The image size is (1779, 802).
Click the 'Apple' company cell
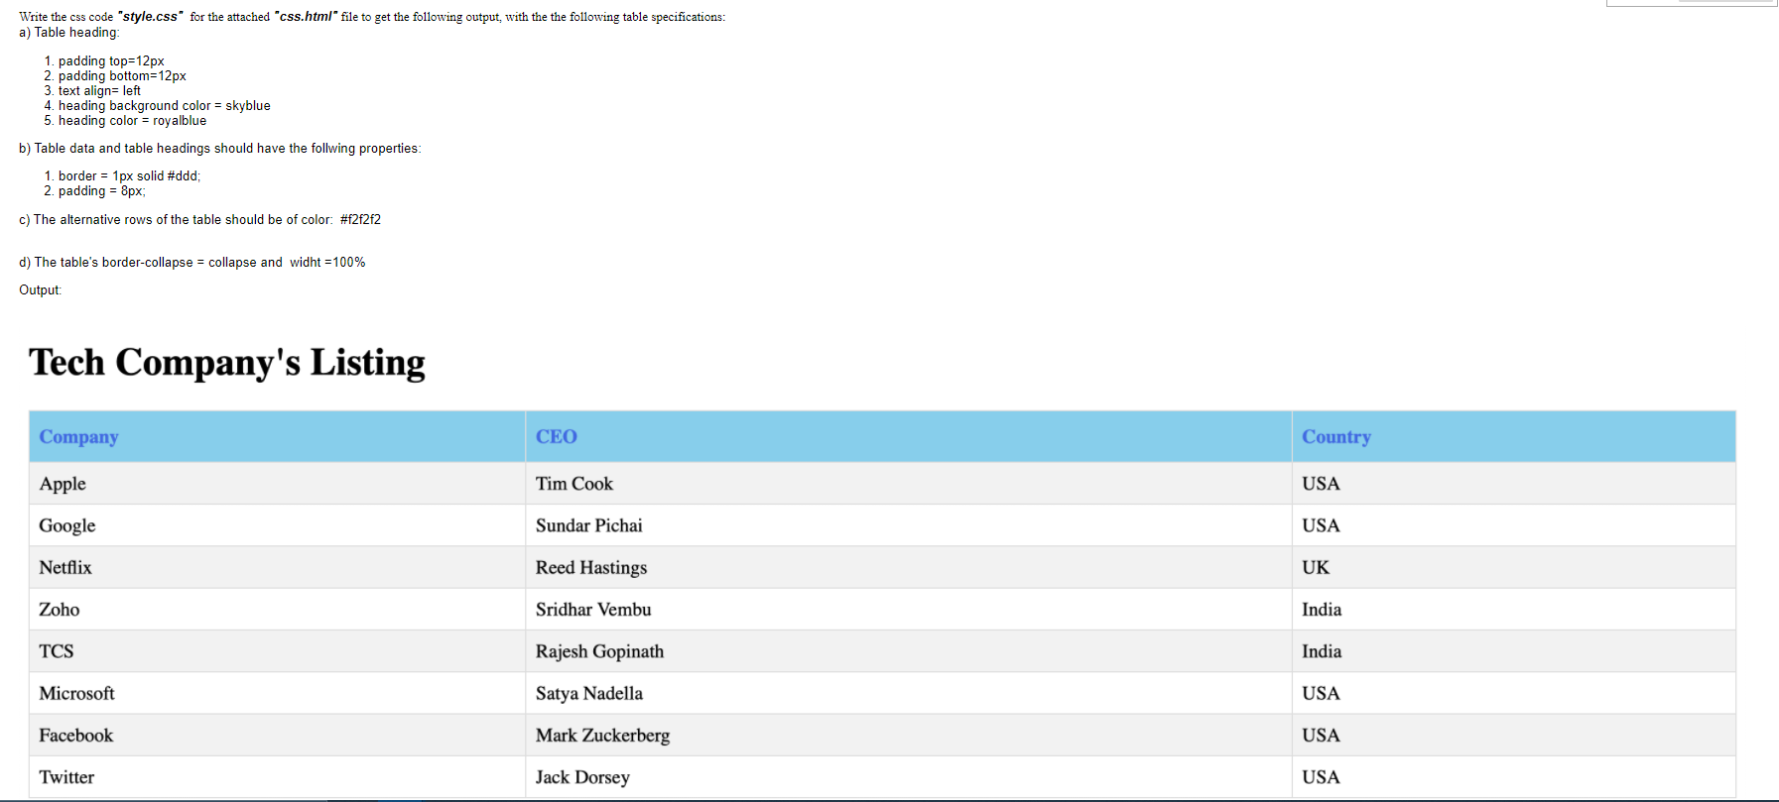click(277, 484)
